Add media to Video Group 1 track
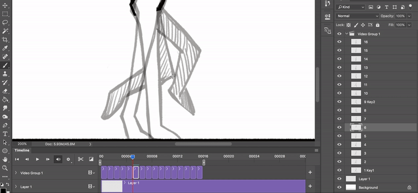Screen dimensions: 418x193 click(x=310, y=172)
